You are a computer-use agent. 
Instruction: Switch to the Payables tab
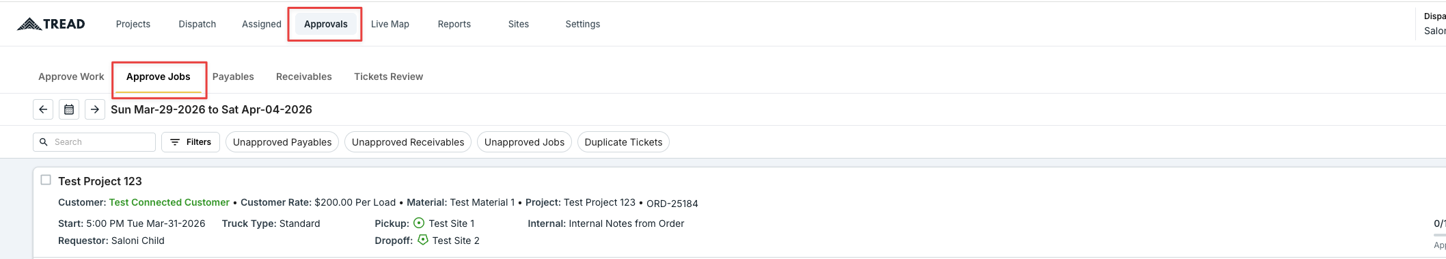tap(233, 77)
